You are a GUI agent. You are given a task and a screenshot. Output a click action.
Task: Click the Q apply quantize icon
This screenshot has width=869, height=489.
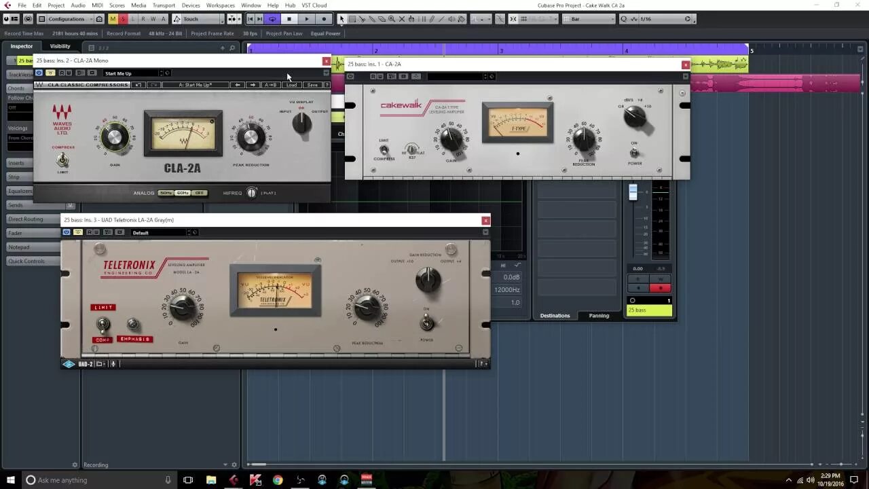click(623, 19)
